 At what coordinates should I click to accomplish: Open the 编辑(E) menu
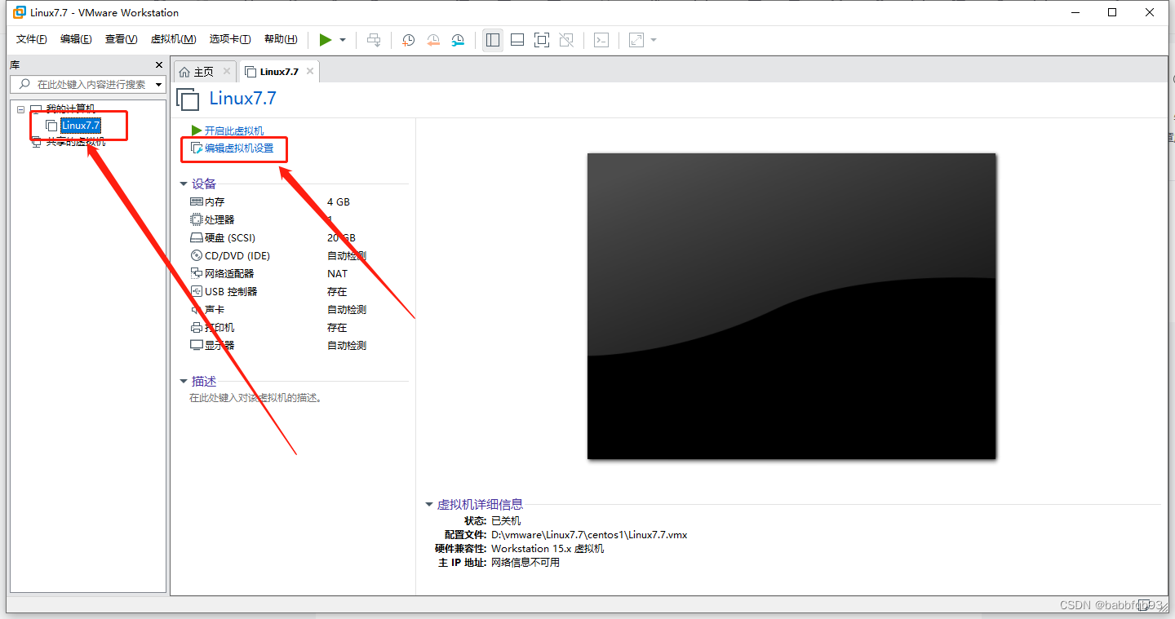tap(76, 39)
